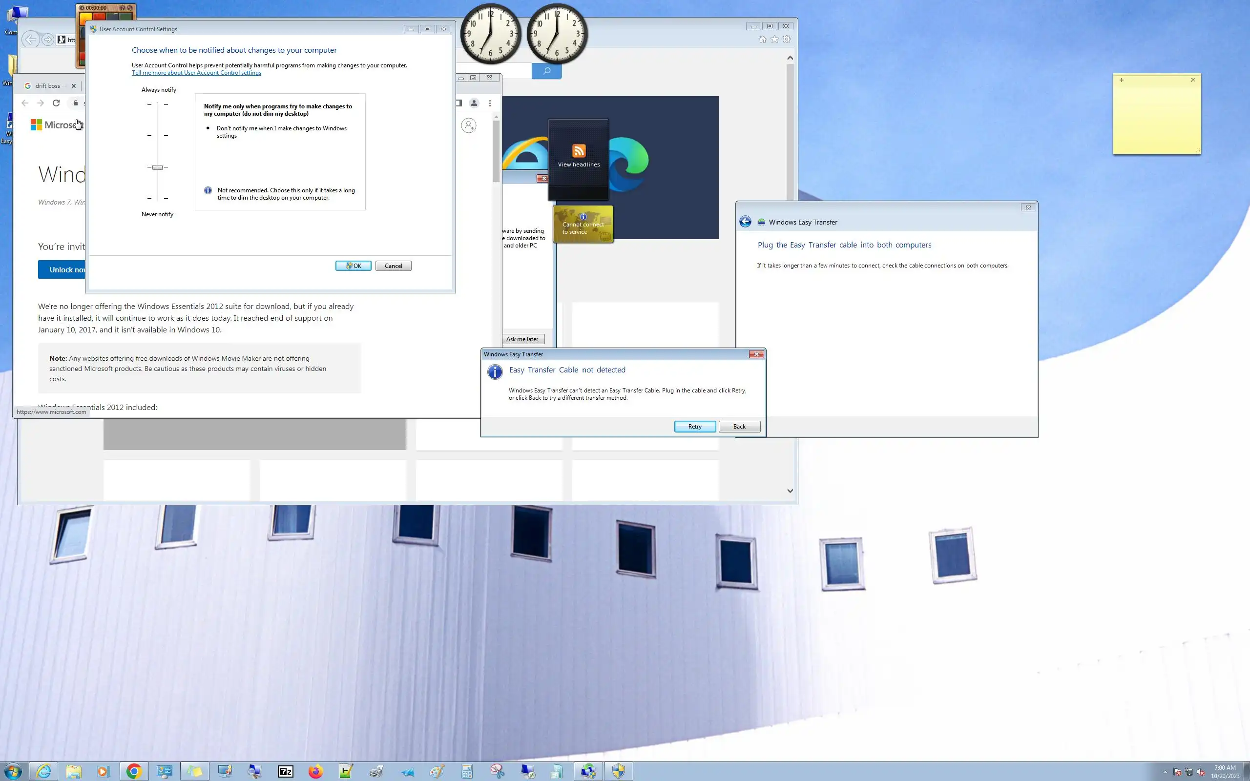
Task: Launch Firefox from the taskbar
Action: tap(315, 771)
